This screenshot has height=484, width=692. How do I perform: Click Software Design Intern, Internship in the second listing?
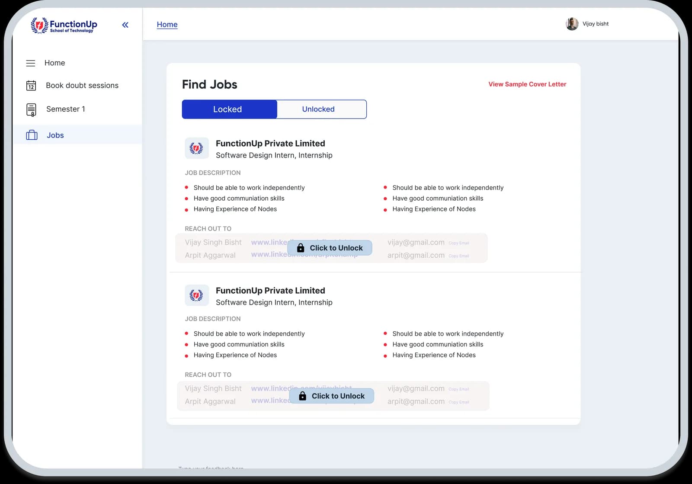click(x=274, y=302)
